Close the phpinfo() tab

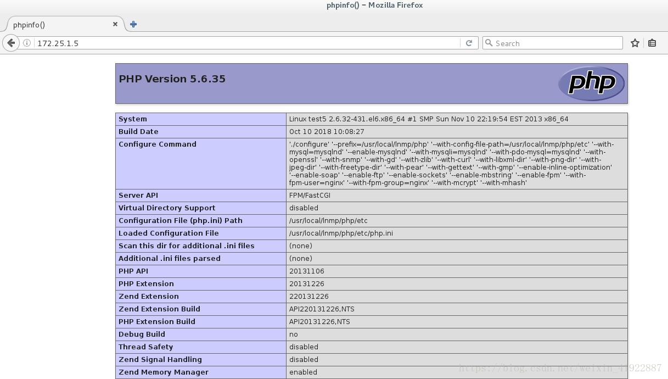pos(115,24)
